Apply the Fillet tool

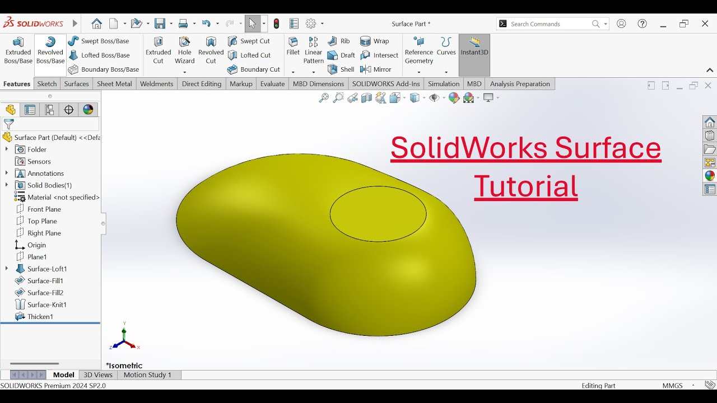pos(293,47)
